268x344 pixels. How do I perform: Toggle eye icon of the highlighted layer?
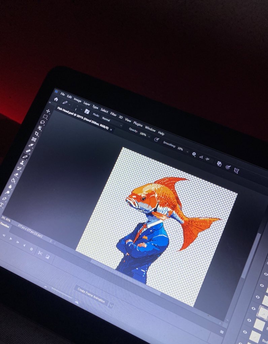(x=253, y=308)
